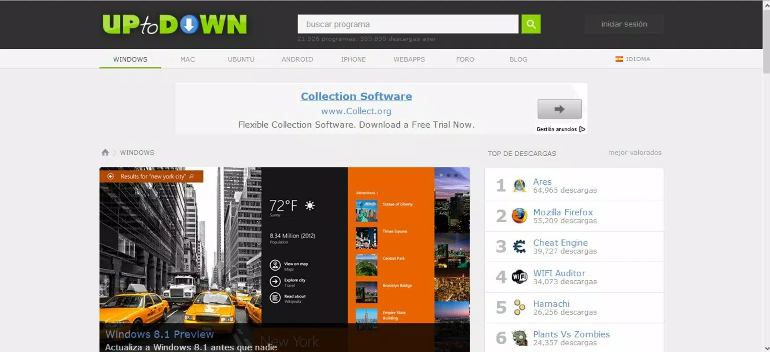
Task: Click the Spanish flag icon
Action: 619,59
